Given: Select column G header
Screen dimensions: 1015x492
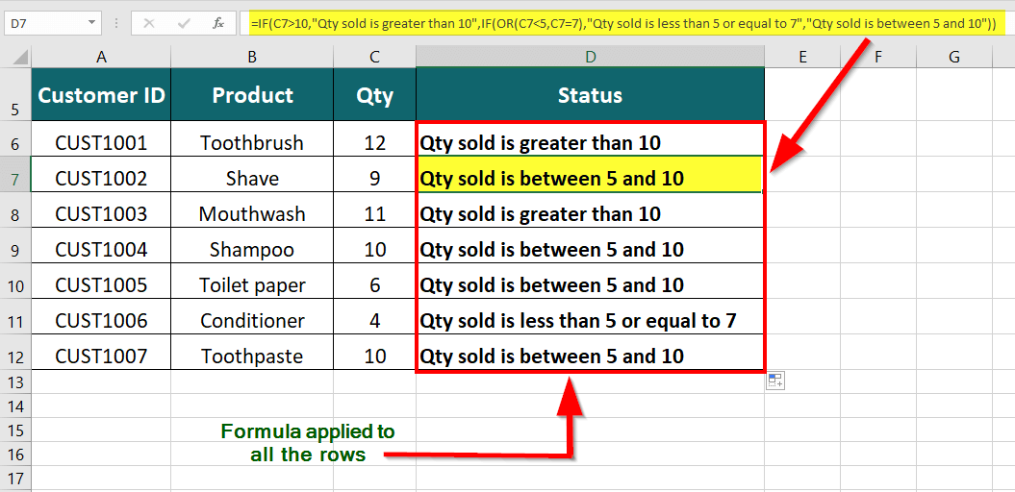Looking at the screenshot, I should (x=954, y=57).
